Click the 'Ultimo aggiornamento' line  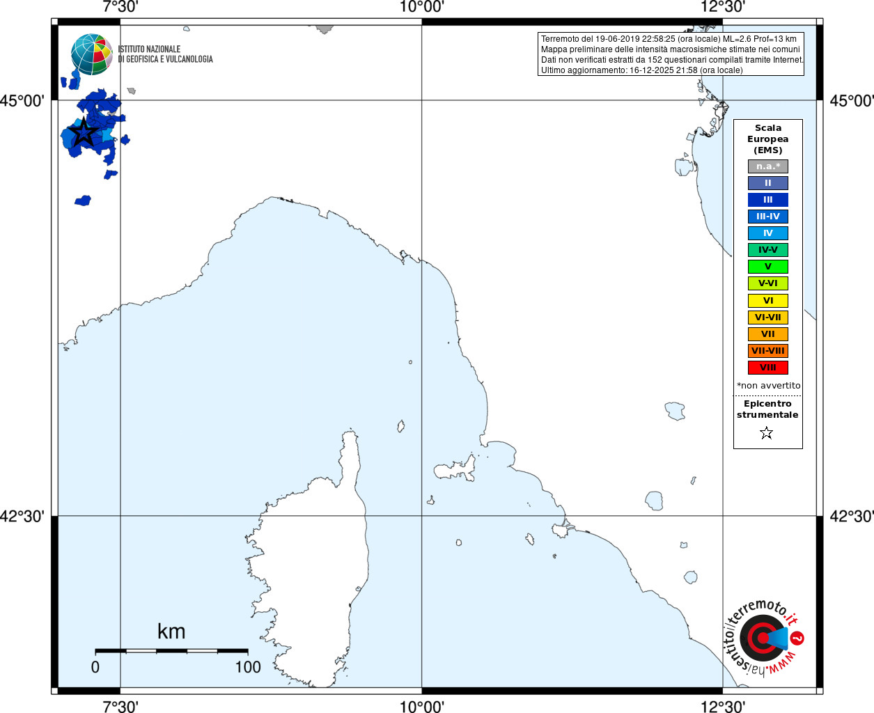642,70
